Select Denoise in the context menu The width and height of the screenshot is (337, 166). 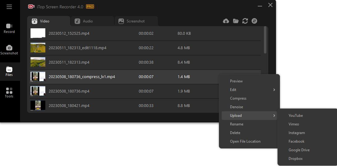pyautogui.click(x=236, y=107)
